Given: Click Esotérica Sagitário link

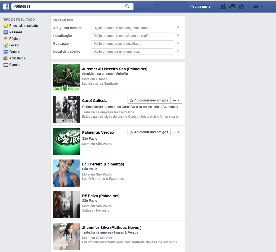Looking at the screenshot, I should (x=103, y=84).
